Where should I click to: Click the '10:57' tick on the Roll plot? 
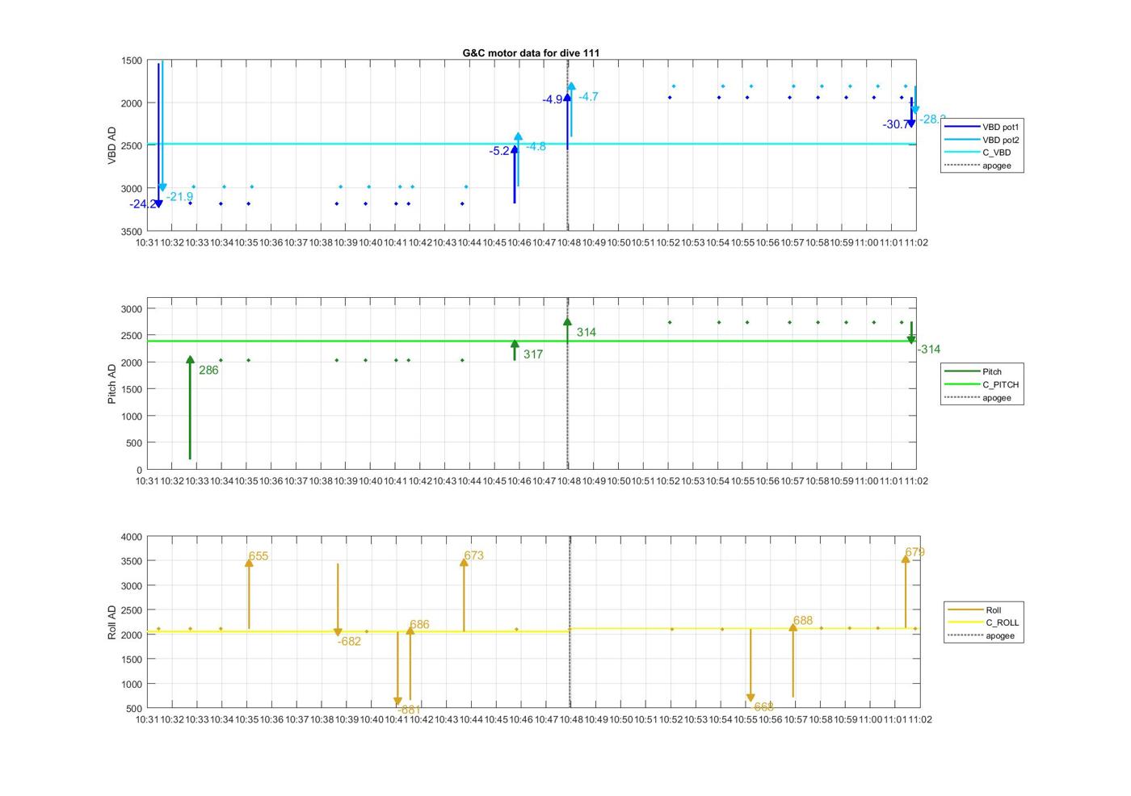pos(796,720)
